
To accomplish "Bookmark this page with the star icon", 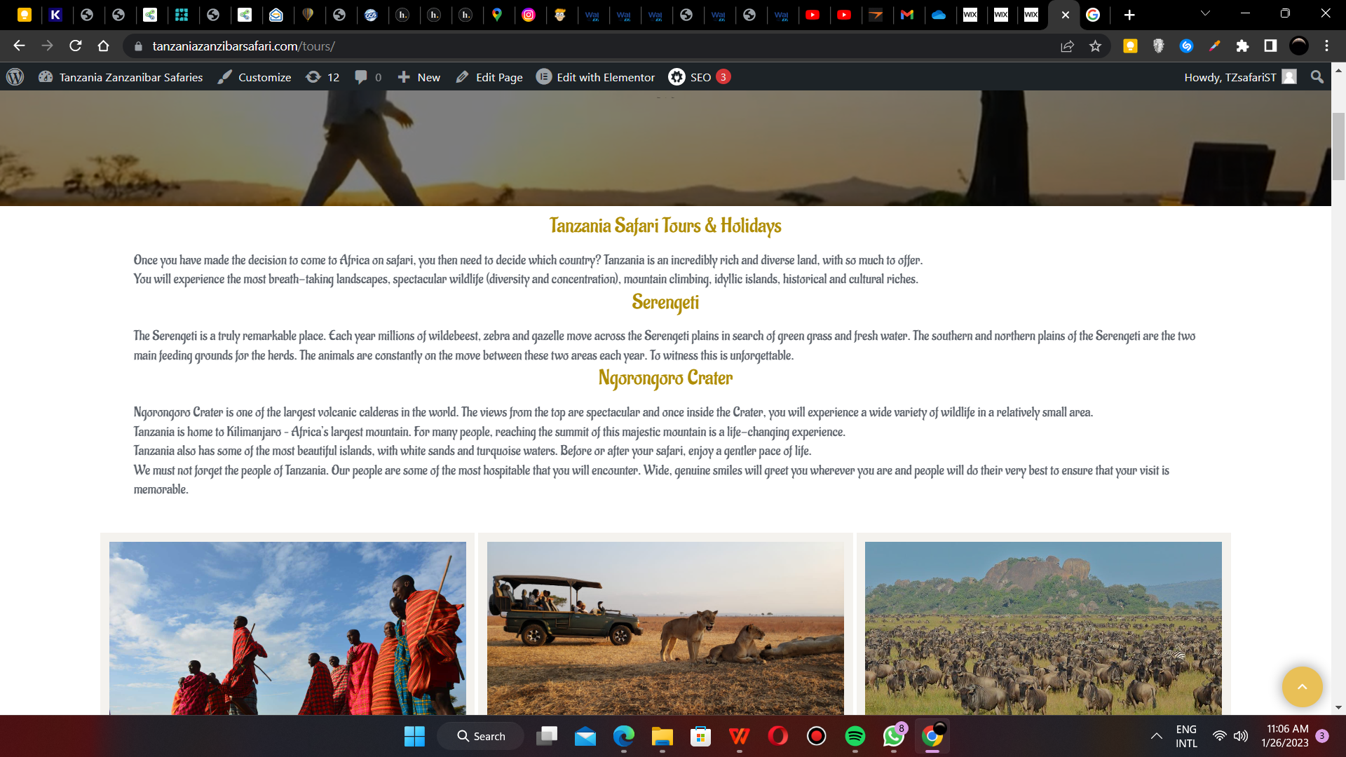I will (x=1095, y=46).
